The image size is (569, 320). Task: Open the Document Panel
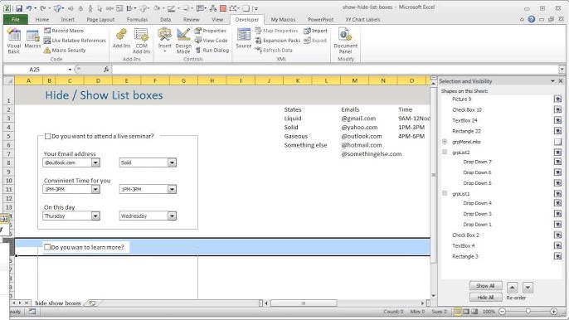(345, 41)
